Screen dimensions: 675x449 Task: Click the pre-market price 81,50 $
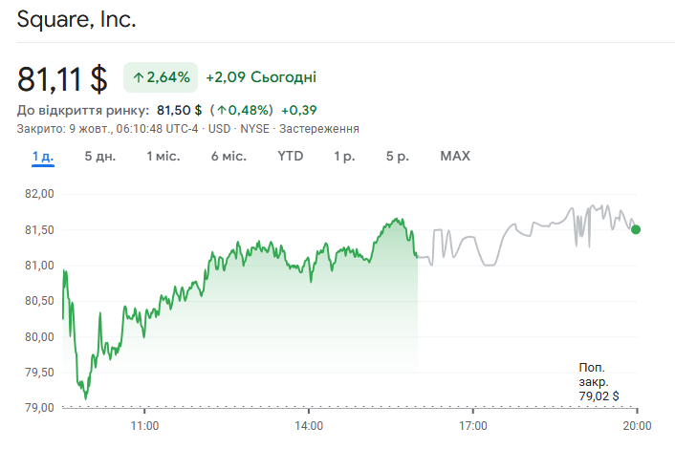point(180,110)
